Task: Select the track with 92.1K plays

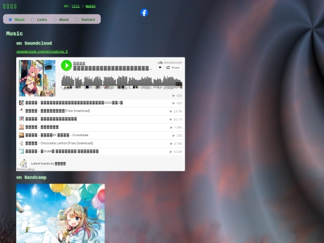Action: click(x=100, y=119)
